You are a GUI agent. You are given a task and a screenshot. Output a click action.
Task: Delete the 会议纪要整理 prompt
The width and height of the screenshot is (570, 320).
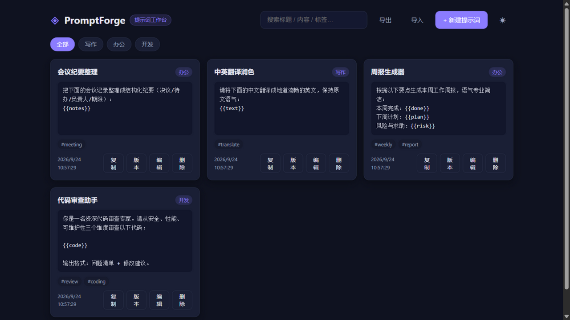coord(182,163)
